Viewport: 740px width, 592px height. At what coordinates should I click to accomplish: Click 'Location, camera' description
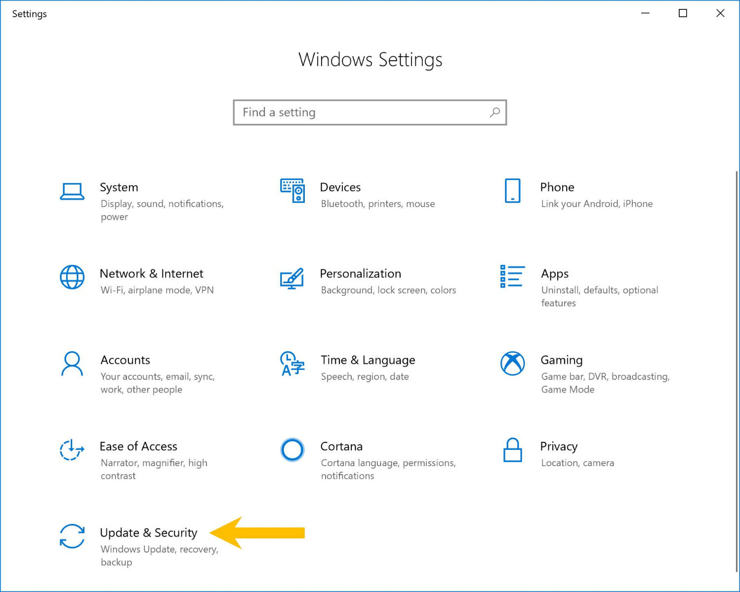(x=577, y=463)
